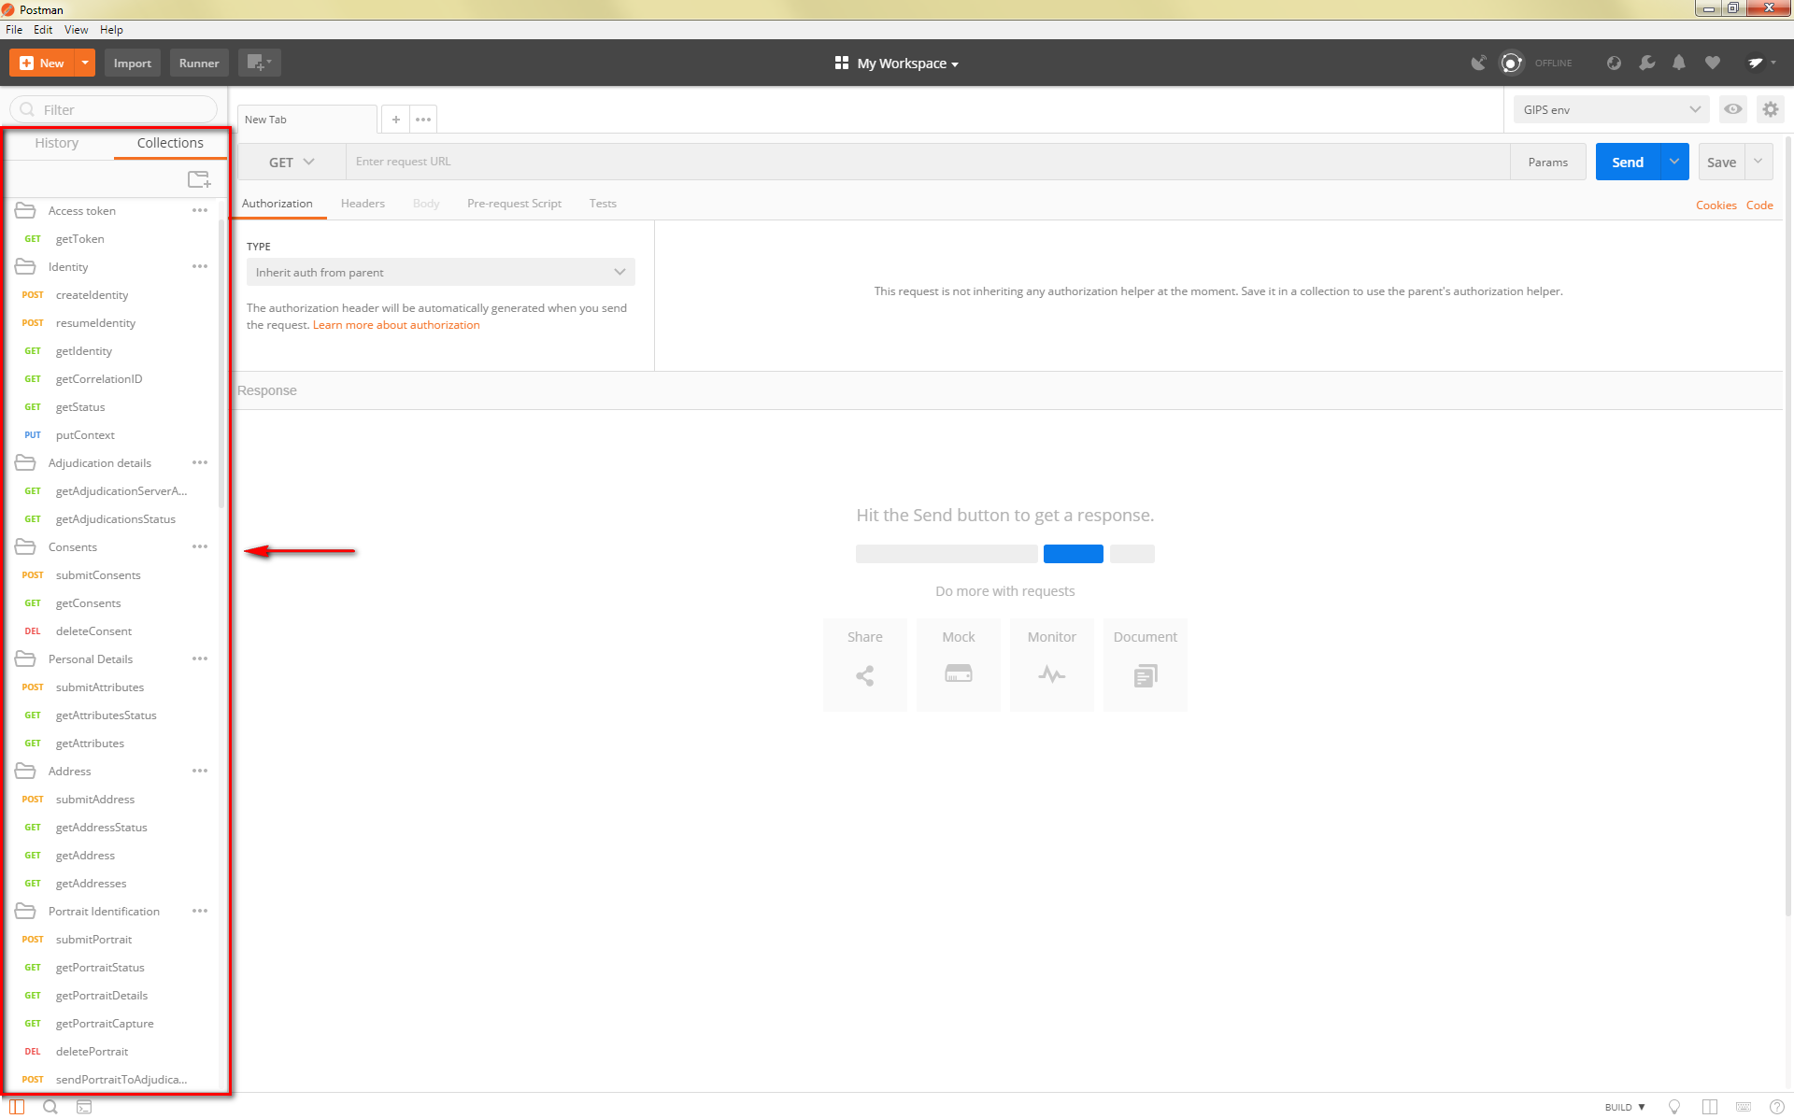The image size is (1794, 1119).
Task: Click the Mock server card
Action: (959, 664)
